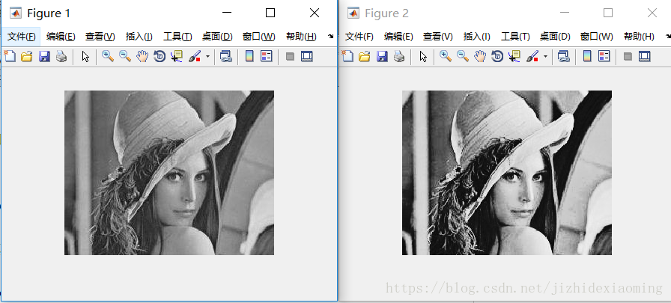Click grayscale Lena image in Figure 1
This screenshot has height=303, width=671.
point(169,173)
